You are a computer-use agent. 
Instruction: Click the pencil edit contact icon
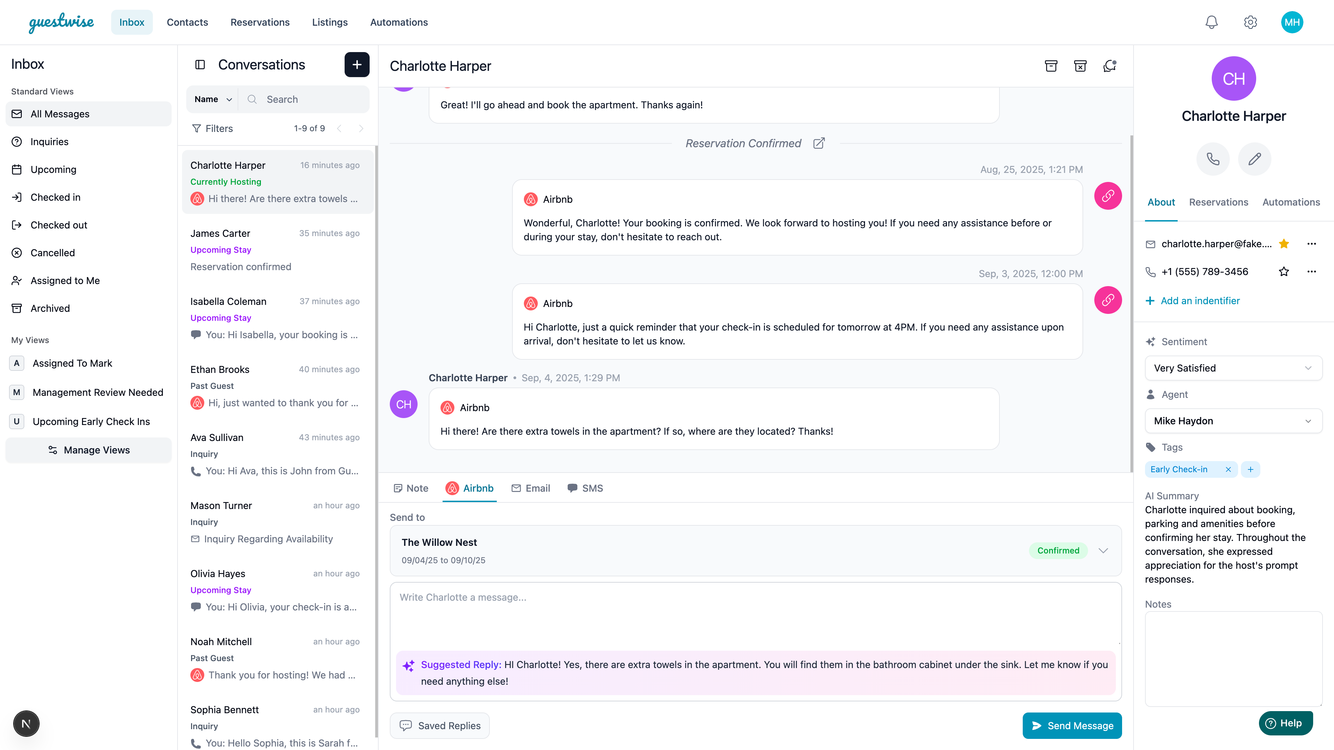1254,159
